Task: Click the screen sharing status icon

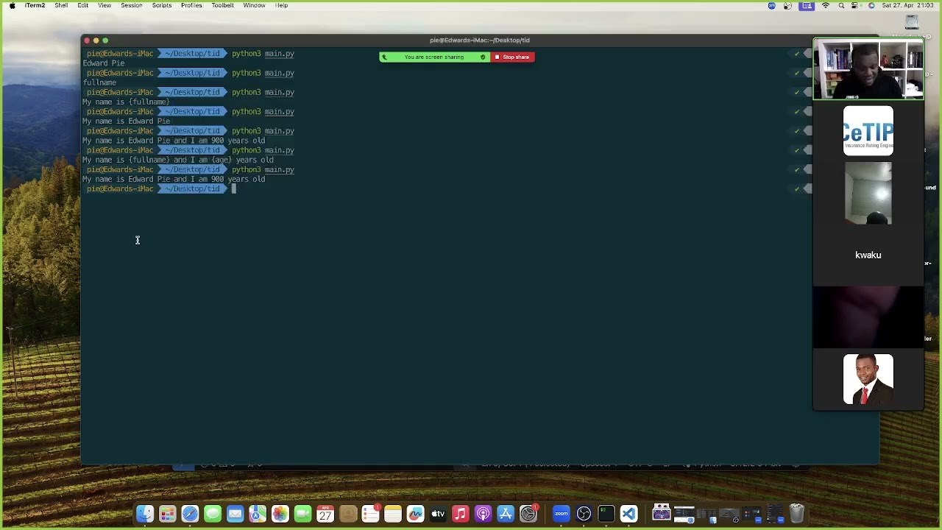Action: [807, 5]
